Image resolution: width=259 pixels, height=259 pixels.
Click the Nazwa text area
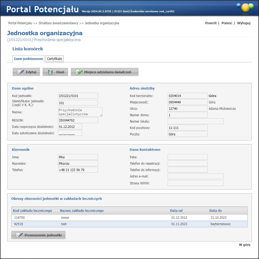click(x=80, y=112)
